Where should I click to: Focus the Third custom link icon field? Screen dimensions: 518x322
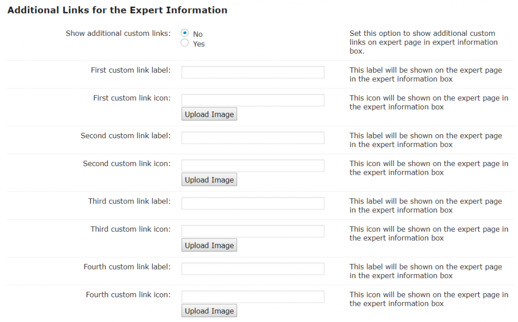[252, 231]
